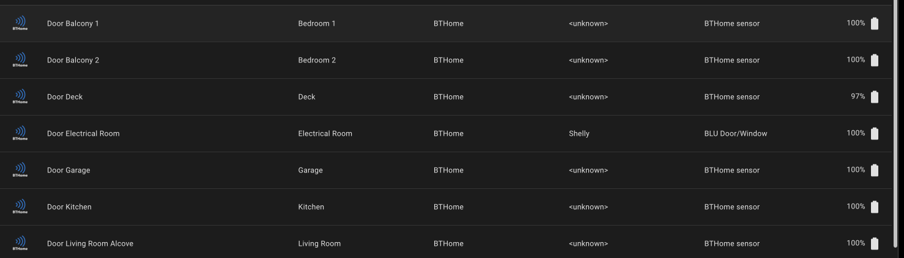Click battery icon in Door Garage row
The width and height of the screenshot is (904, 258).
pos(875,170)
